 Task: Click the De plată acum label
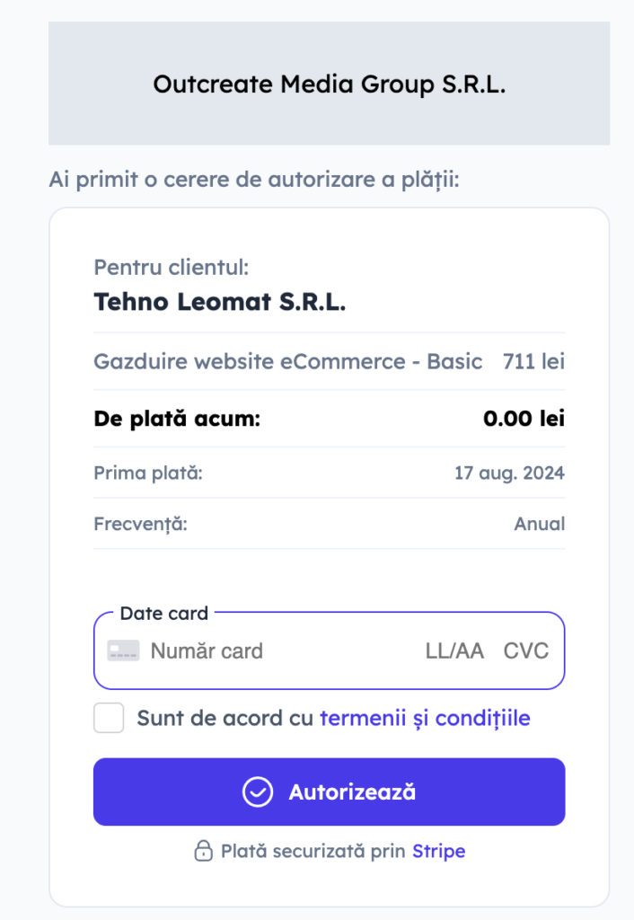(177, 419)
